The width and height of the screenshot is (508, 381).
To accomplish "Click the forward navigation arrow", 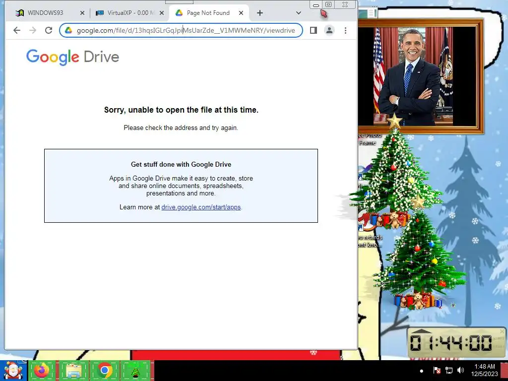I will (x=33, y=30).
